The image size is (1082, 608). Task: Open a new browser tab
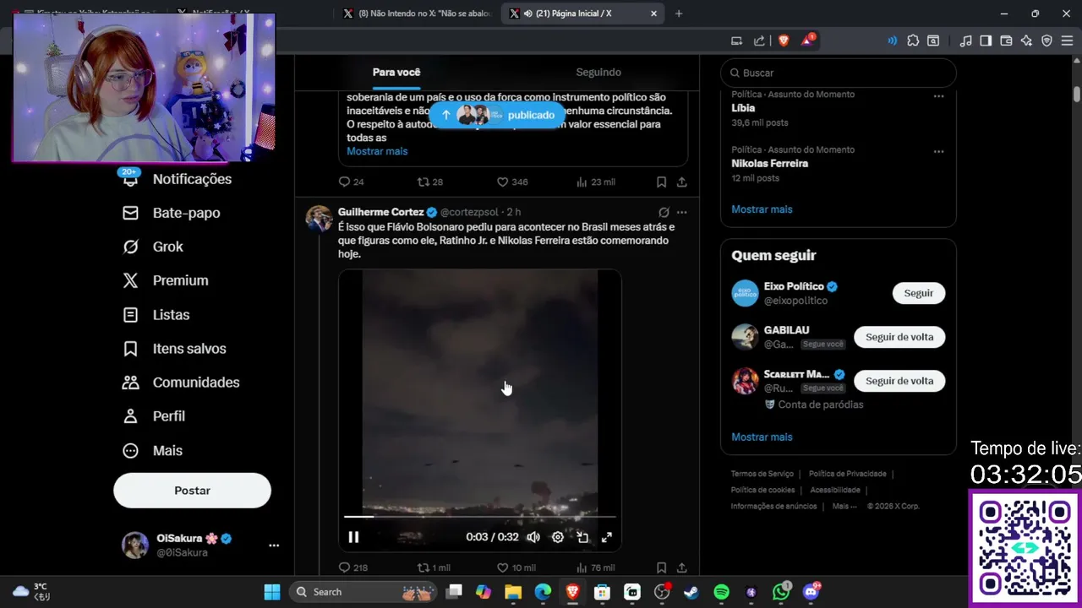[x=678, y=14]
